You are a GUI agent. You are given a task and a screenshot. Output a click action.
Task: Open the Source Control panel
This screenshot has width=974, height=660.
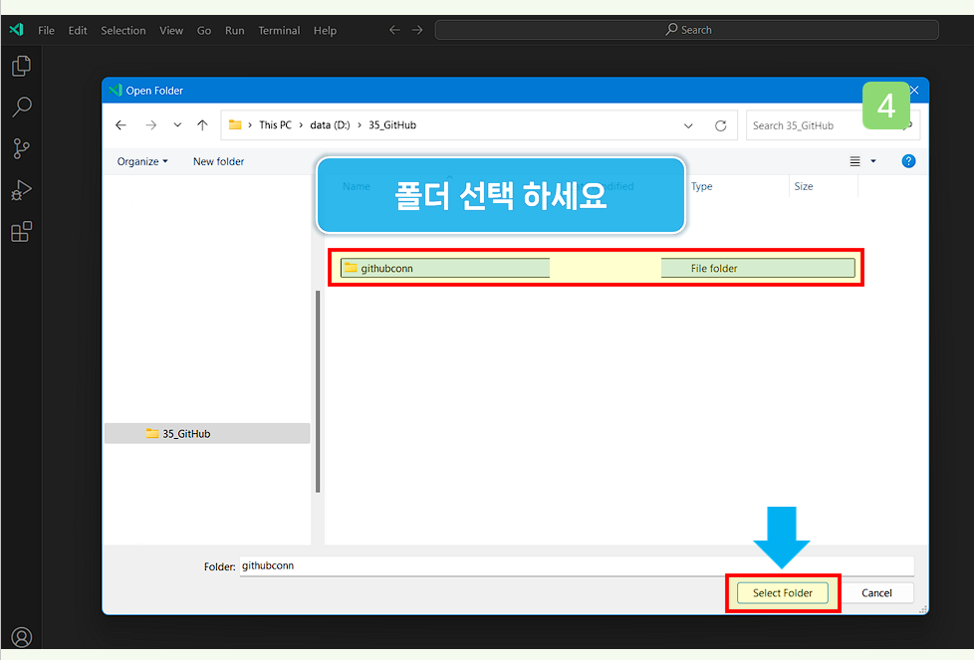pos(22,148)
